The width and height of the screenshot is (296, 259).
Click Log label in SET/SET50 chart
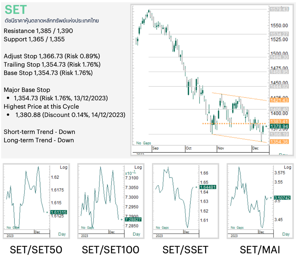coord(64,167)
